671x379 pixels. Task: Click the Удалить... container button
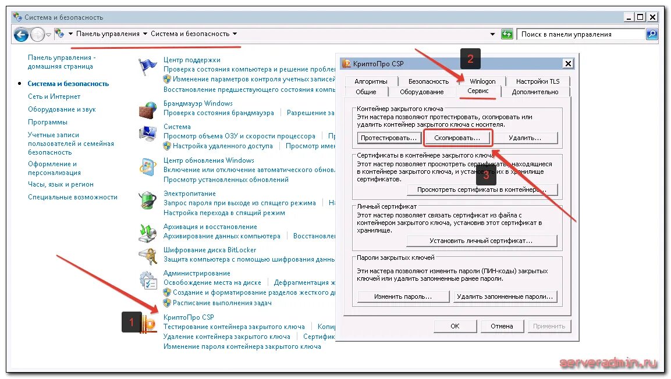[525, 138]
